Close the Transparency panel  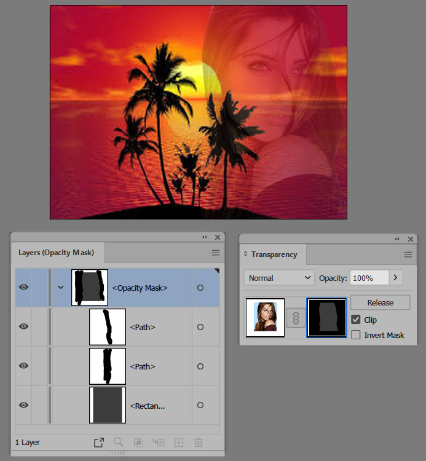(411, 239)
